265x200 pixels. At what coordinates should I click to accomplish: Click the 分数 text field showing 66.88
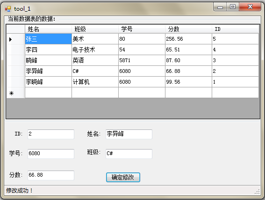(51, 175)
